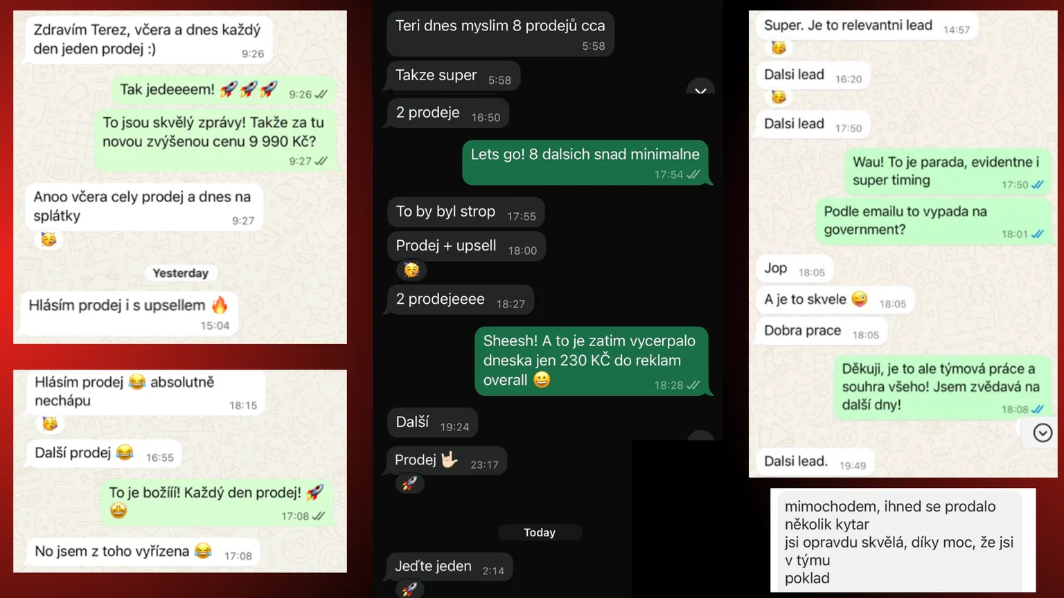Tap the circled down arrow near 'Dalsi lead.'
Viewport: 1064px width, 598px height.
click(1043, 433)
